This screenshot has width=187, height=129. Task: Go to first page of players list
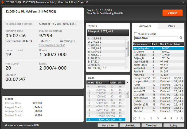point(135,118)
